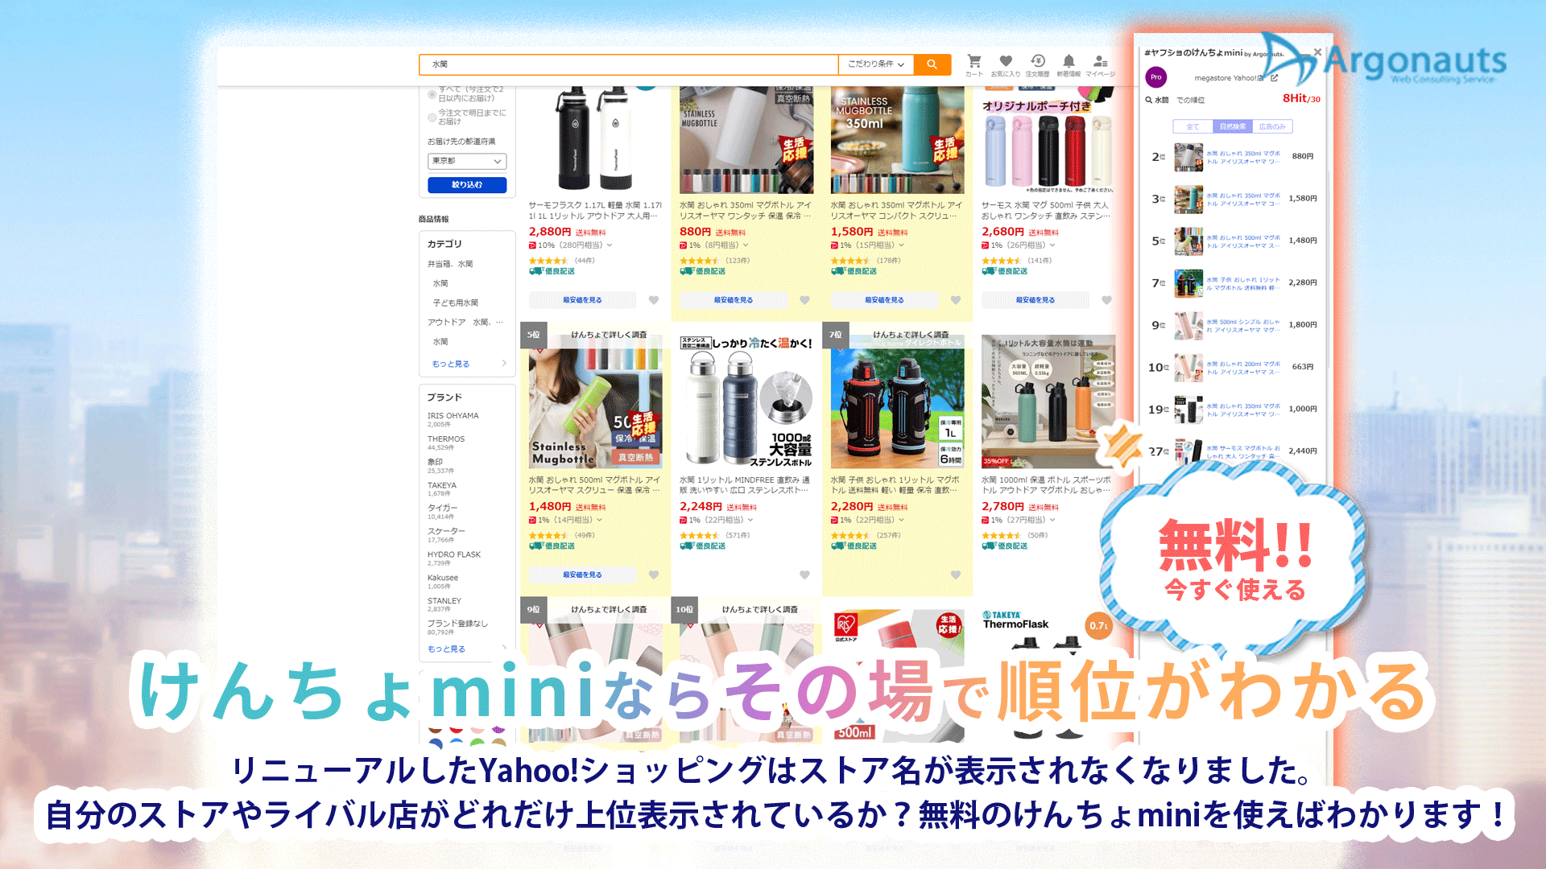The width and height of the screenshot is (1546, 869).
Task: Select the 弁当箱、水筒 category
Action: tap(450, 264)
